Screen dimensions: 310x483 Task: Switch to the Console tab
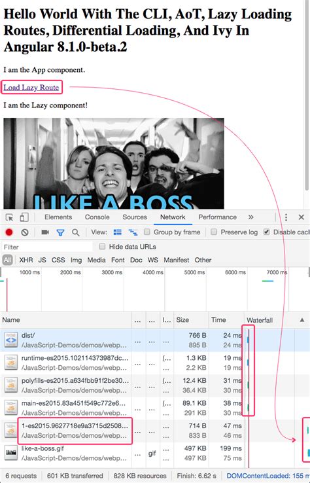click(x=97, y=217)
